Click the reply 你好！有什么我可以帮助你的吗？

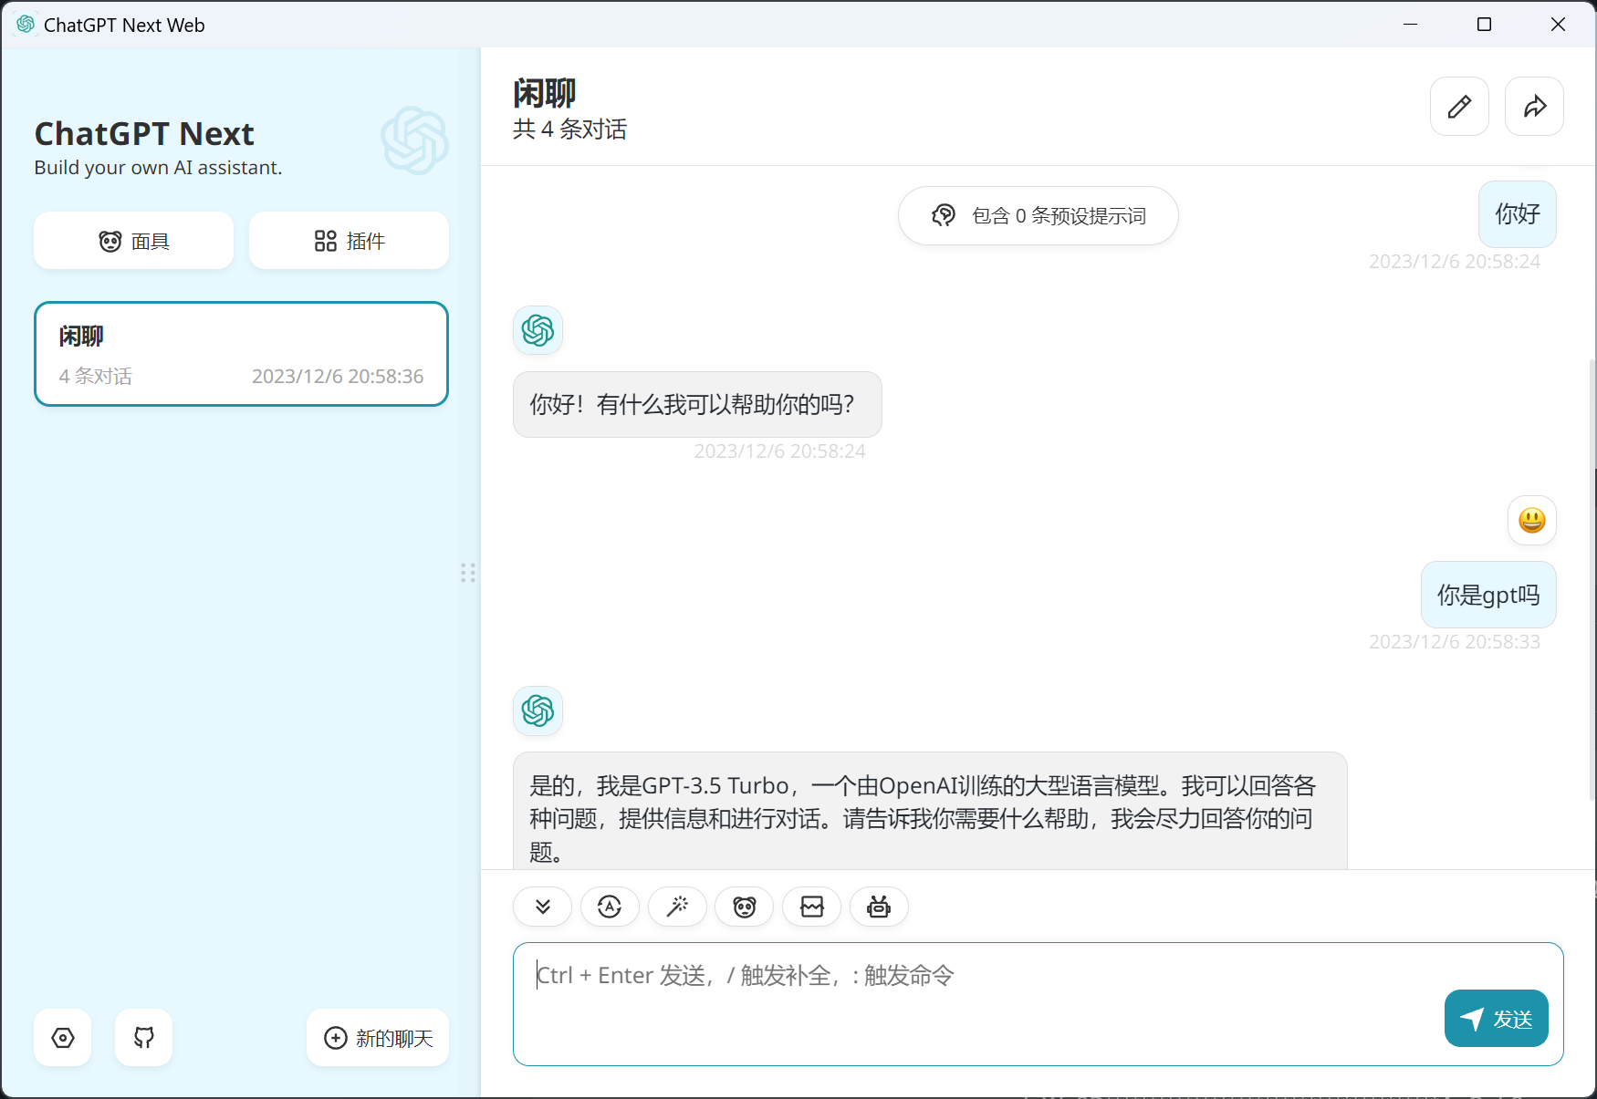(697, 404)
